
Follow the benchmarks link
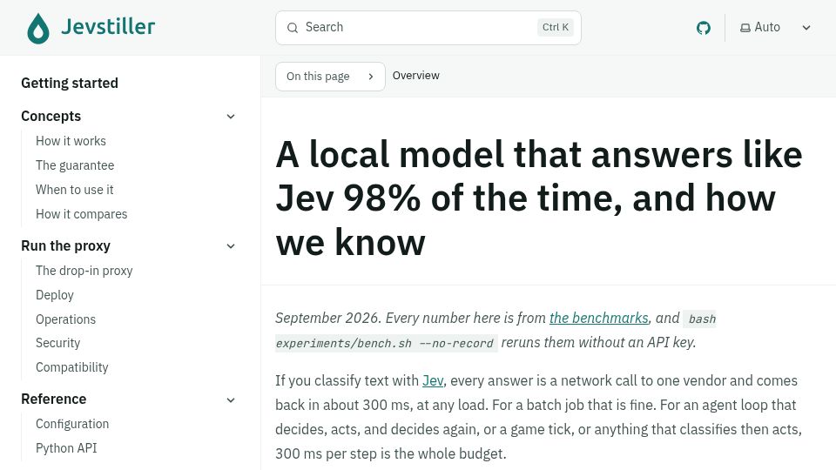(x=599, y=319)
